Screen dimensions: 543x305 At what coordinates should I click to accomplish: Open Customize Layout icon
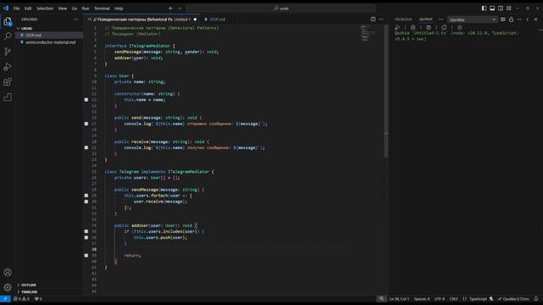click(509, 8)
